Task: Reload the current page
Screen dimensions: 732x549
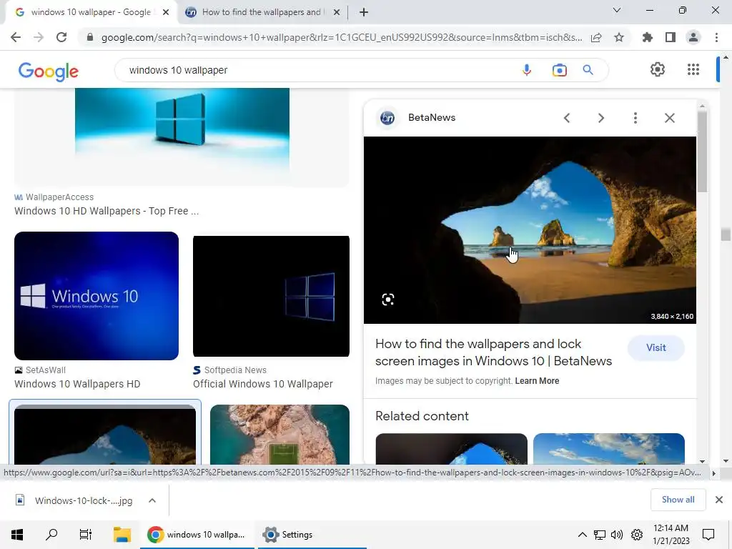Action: 61,37
